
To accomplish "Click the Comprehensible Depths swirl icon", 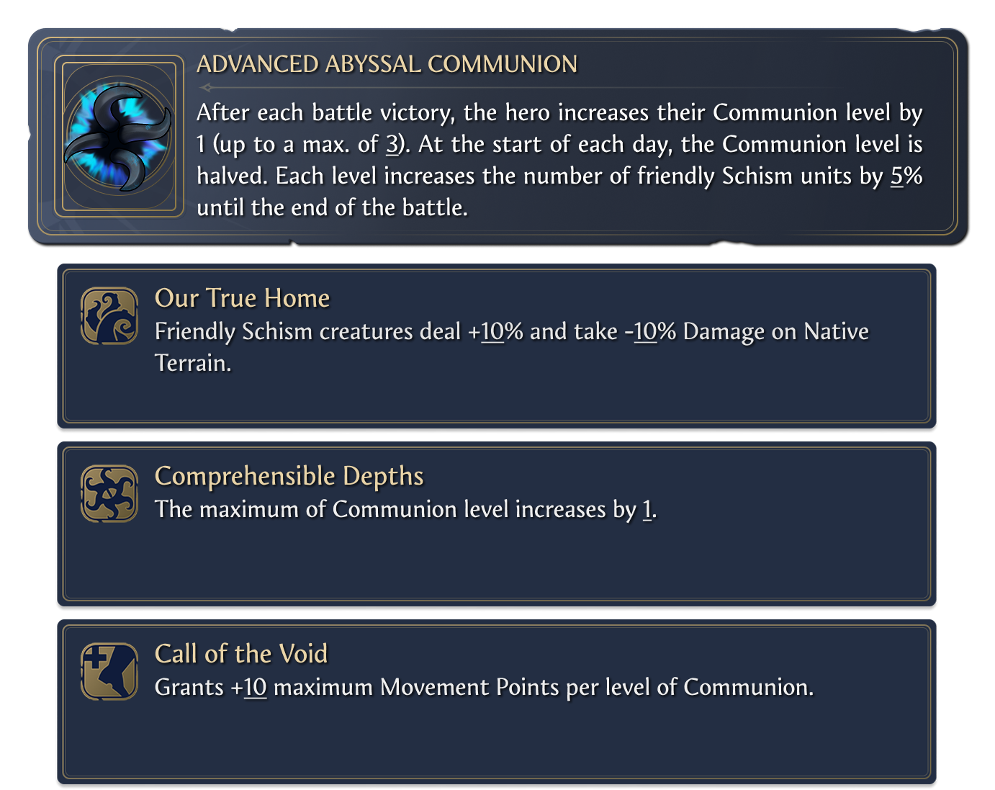I will (109, 493).
